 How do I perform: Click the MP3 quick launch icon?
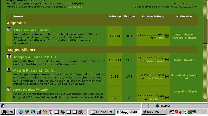click(81, 112)
